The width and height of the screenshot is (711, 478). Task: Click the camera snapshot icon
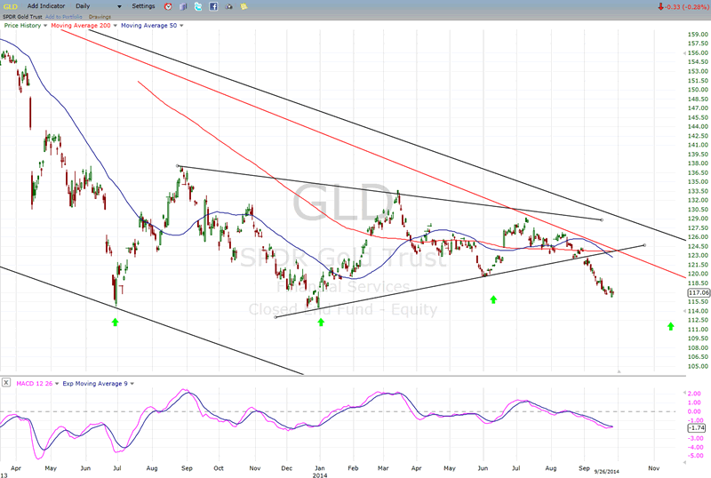(228, 6)
